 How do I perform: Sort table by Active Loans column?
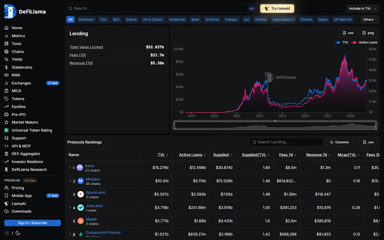click(192, 155)
